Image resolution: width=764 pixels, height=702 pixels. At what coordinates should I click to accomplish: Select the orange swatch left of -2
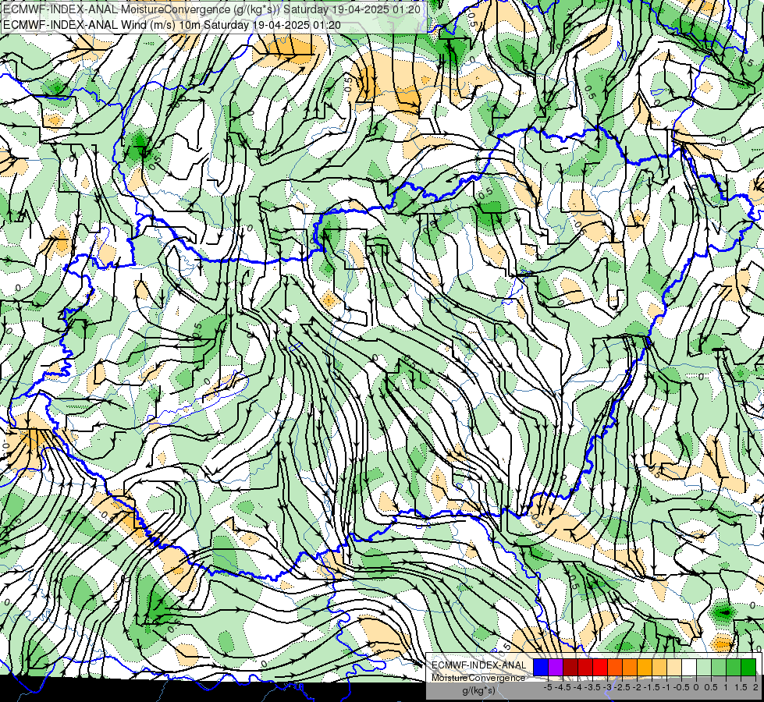[630, 667]
